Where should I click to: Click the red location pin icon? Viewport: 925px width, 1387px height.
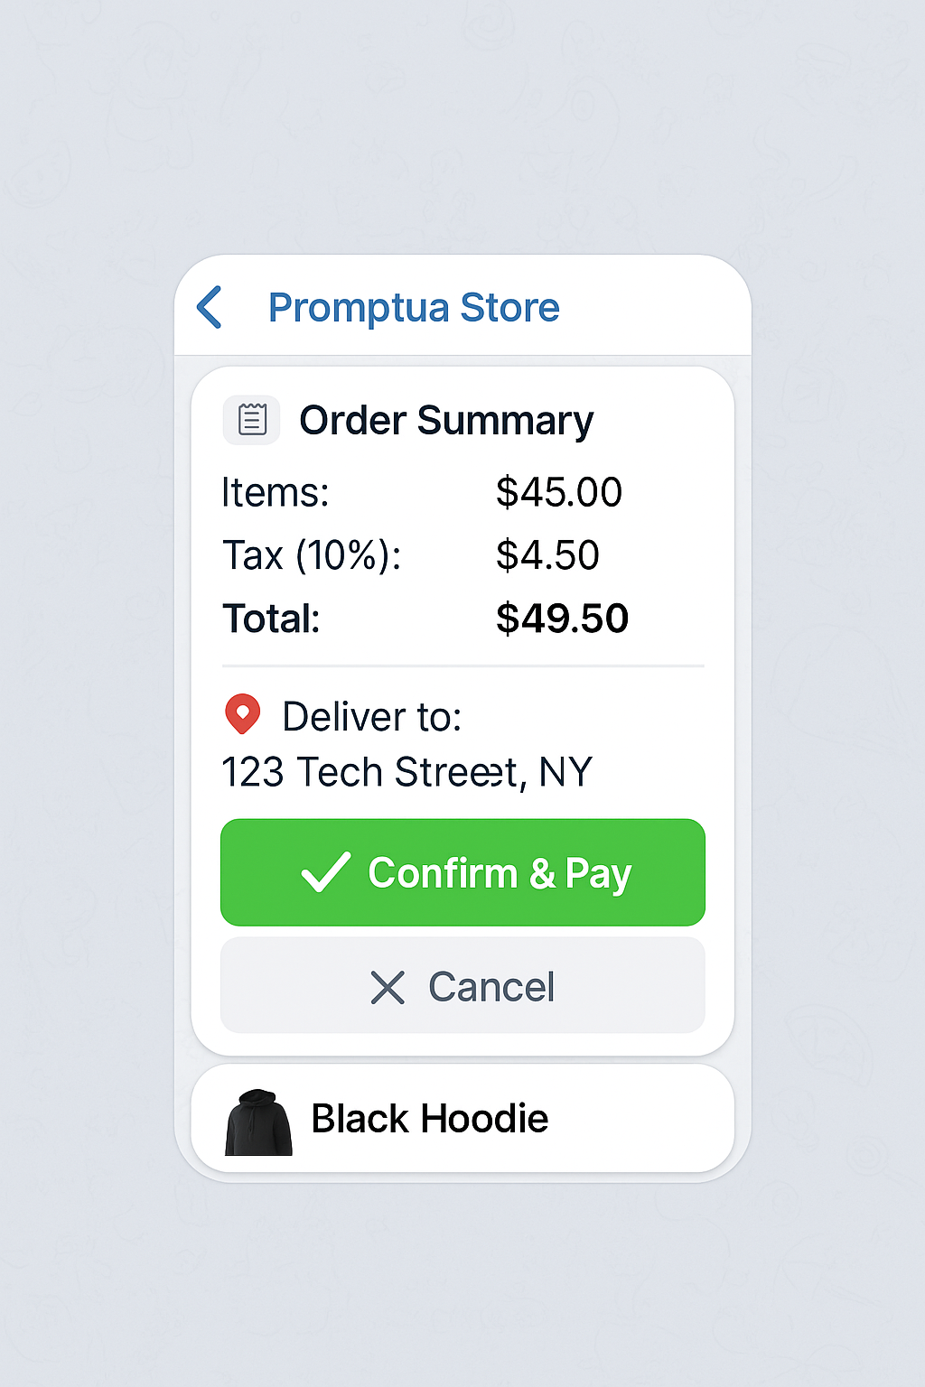pos(242,714)
